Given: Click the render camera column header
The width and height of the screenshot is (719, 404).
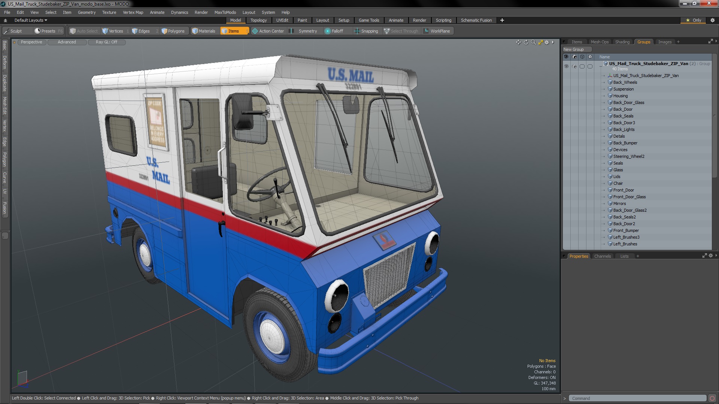Looking at the screenshot, I should 574,57.
